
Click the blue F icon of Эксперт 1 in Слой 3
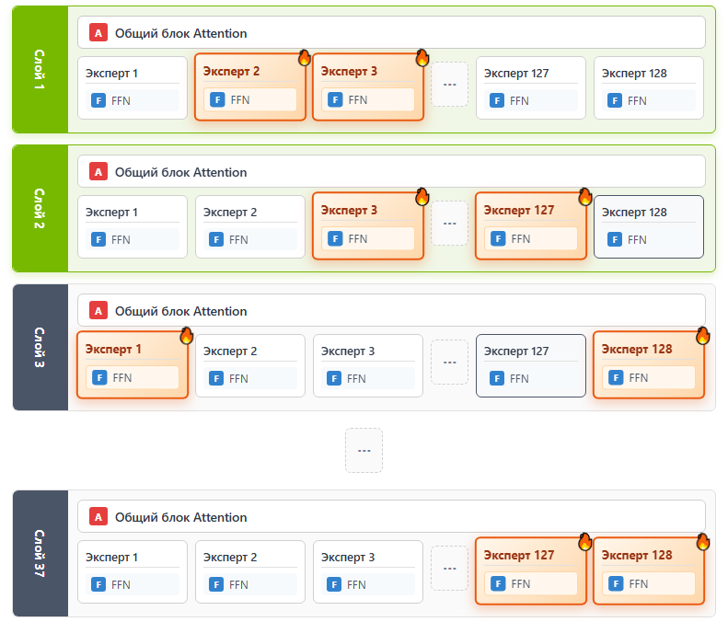(98, 377)
